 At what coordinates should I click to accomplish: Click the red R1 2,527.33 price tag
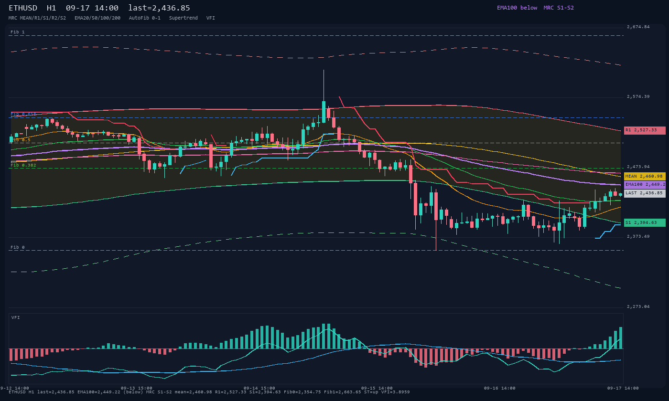(x=645, y=130)
